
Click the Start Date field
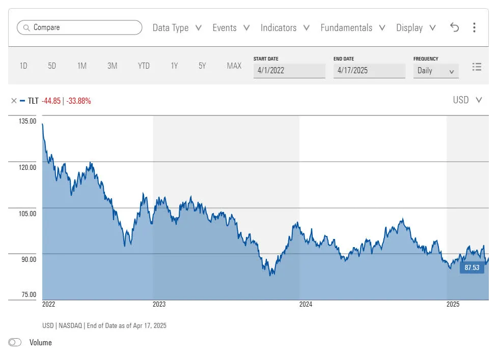pyautogui.click(x=289, y=71)
